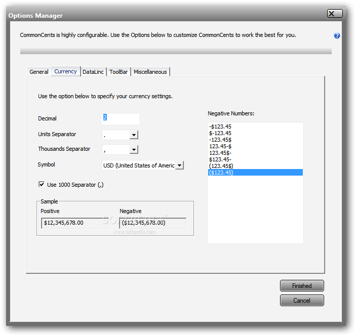The image size is (356, 336).
Task: Expand the Units Separator dropdown
Action: (134, 135)
